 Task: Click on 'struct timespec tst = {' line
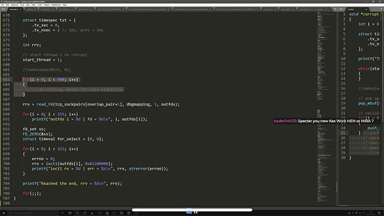[49, 20]
